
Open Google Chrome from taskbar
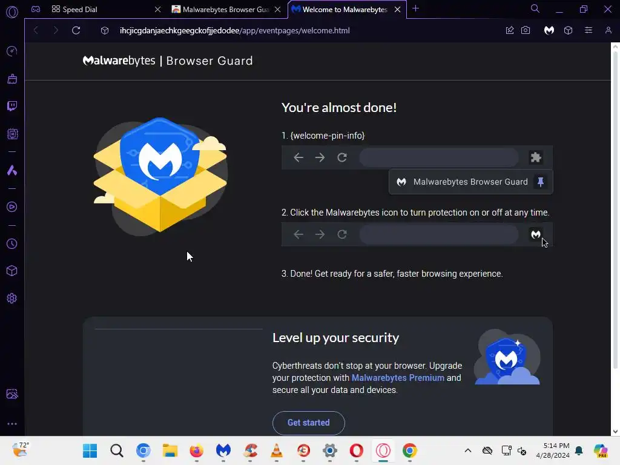tap(410, 450)
